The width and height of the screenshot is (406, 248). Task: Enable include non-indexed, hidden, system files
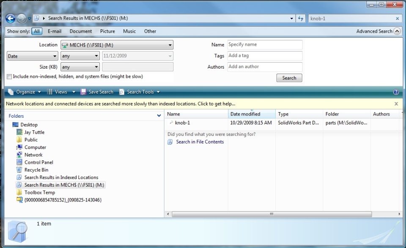(x=9, y=77)
